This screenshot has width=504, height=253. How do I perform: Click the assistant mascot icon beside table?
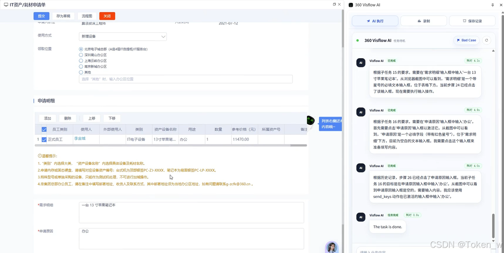click(311, 121)
